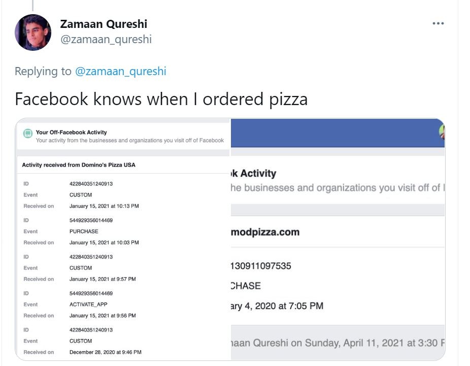470x366 pixels.
Task: Click Zamaan Qureshi's profile avatar
Action: coord(33,32)
